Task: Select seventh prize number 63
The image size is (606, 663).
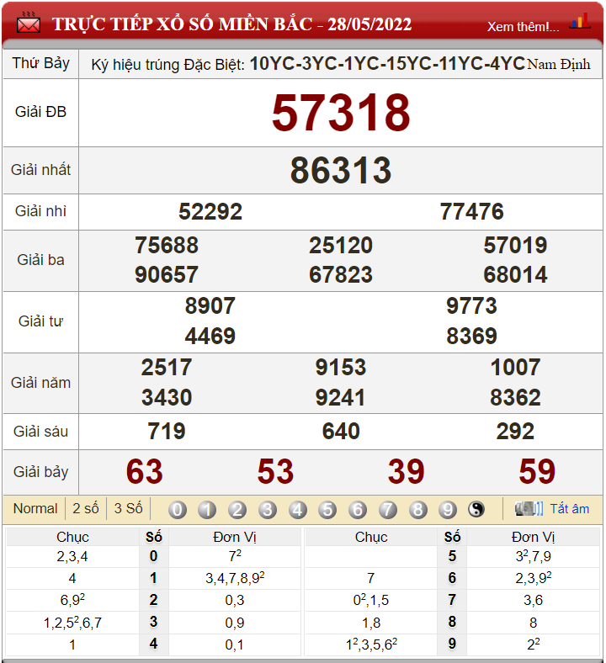Action: pos(145,471)
